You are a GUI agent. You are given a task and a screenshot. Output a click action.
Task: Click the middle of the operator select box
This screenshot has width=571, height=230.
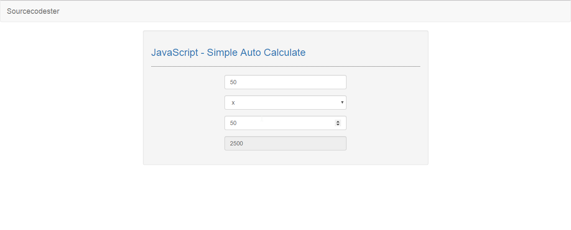[285, 102]
